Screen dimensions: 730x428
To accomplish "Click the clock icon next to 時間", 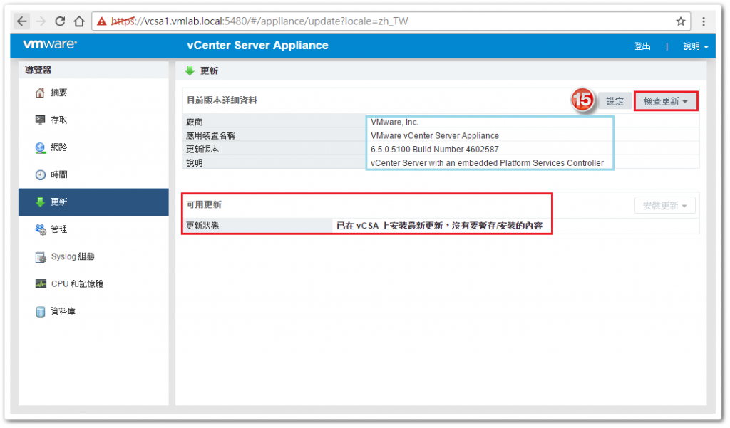I will [41, 175].
